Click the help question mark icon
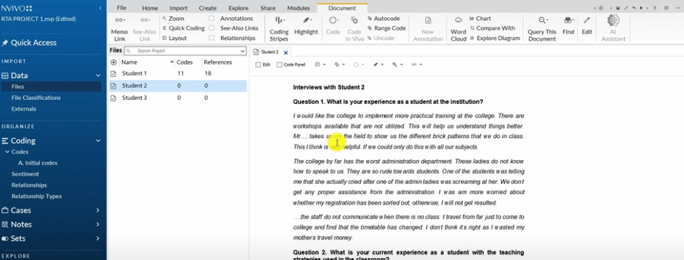The width and height of the screenshot is (684, 260). 655,8
